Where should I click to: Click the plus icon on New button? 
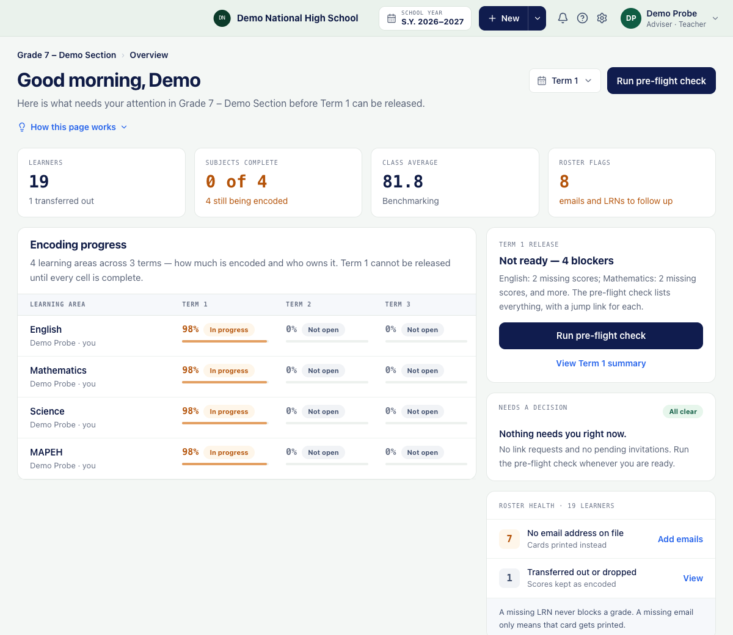pyautogui.click(x=492, y=18)
